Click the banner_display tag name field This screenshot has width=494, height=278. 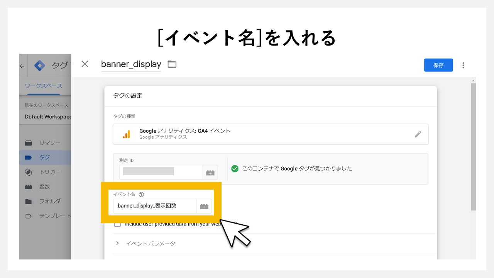coord(131,64)
